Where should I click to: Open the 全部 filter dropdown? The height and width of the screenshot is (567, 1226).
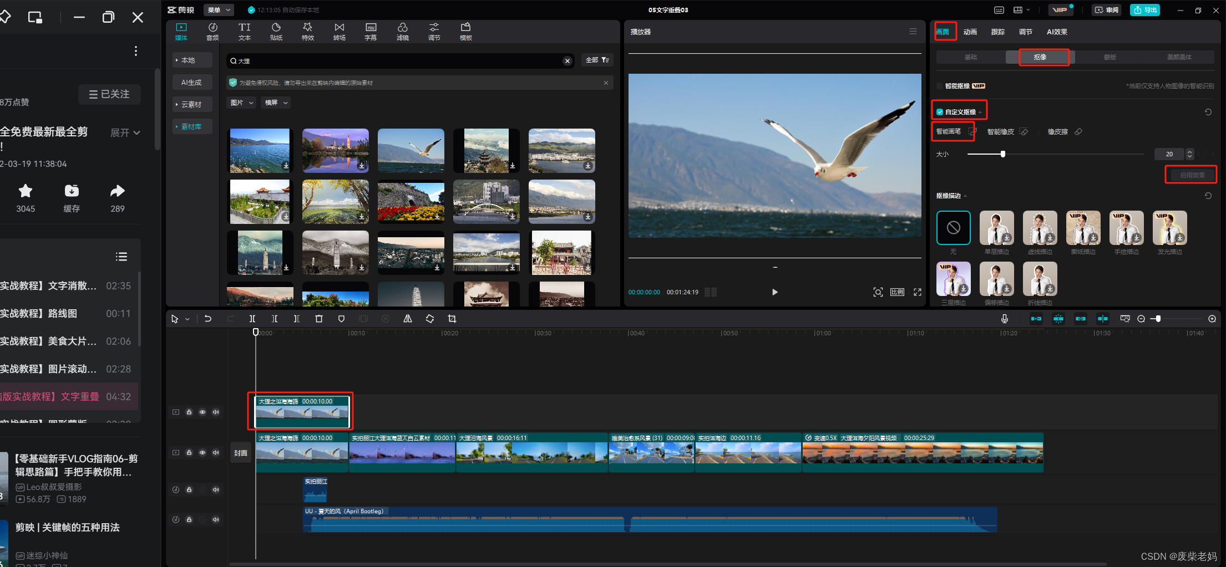click(597, 60)
